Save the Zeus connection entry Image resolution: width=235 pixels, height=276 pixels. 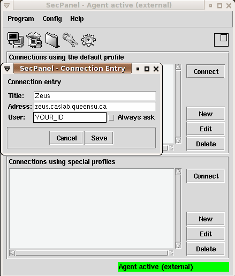point(99,138)
